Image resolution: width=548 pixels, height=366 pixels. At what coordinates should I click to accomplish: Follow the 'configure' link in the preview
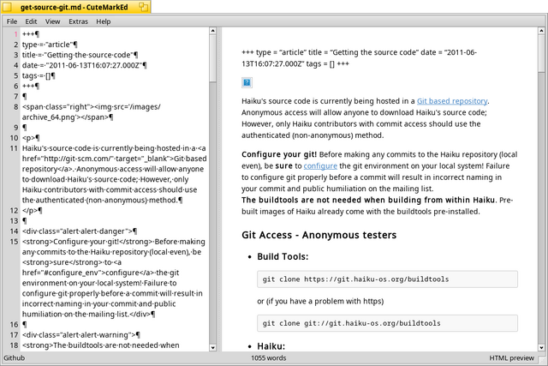point(320,165)
